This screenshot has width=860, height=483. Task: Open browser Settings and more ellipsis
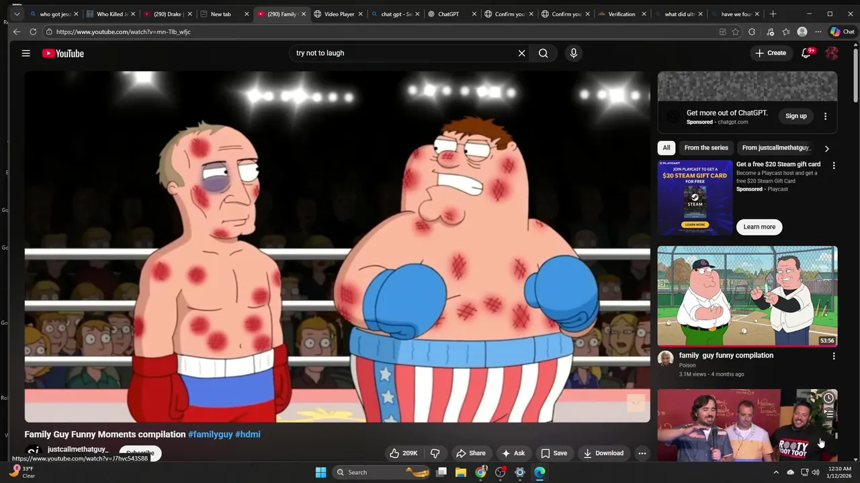point(818,32)
